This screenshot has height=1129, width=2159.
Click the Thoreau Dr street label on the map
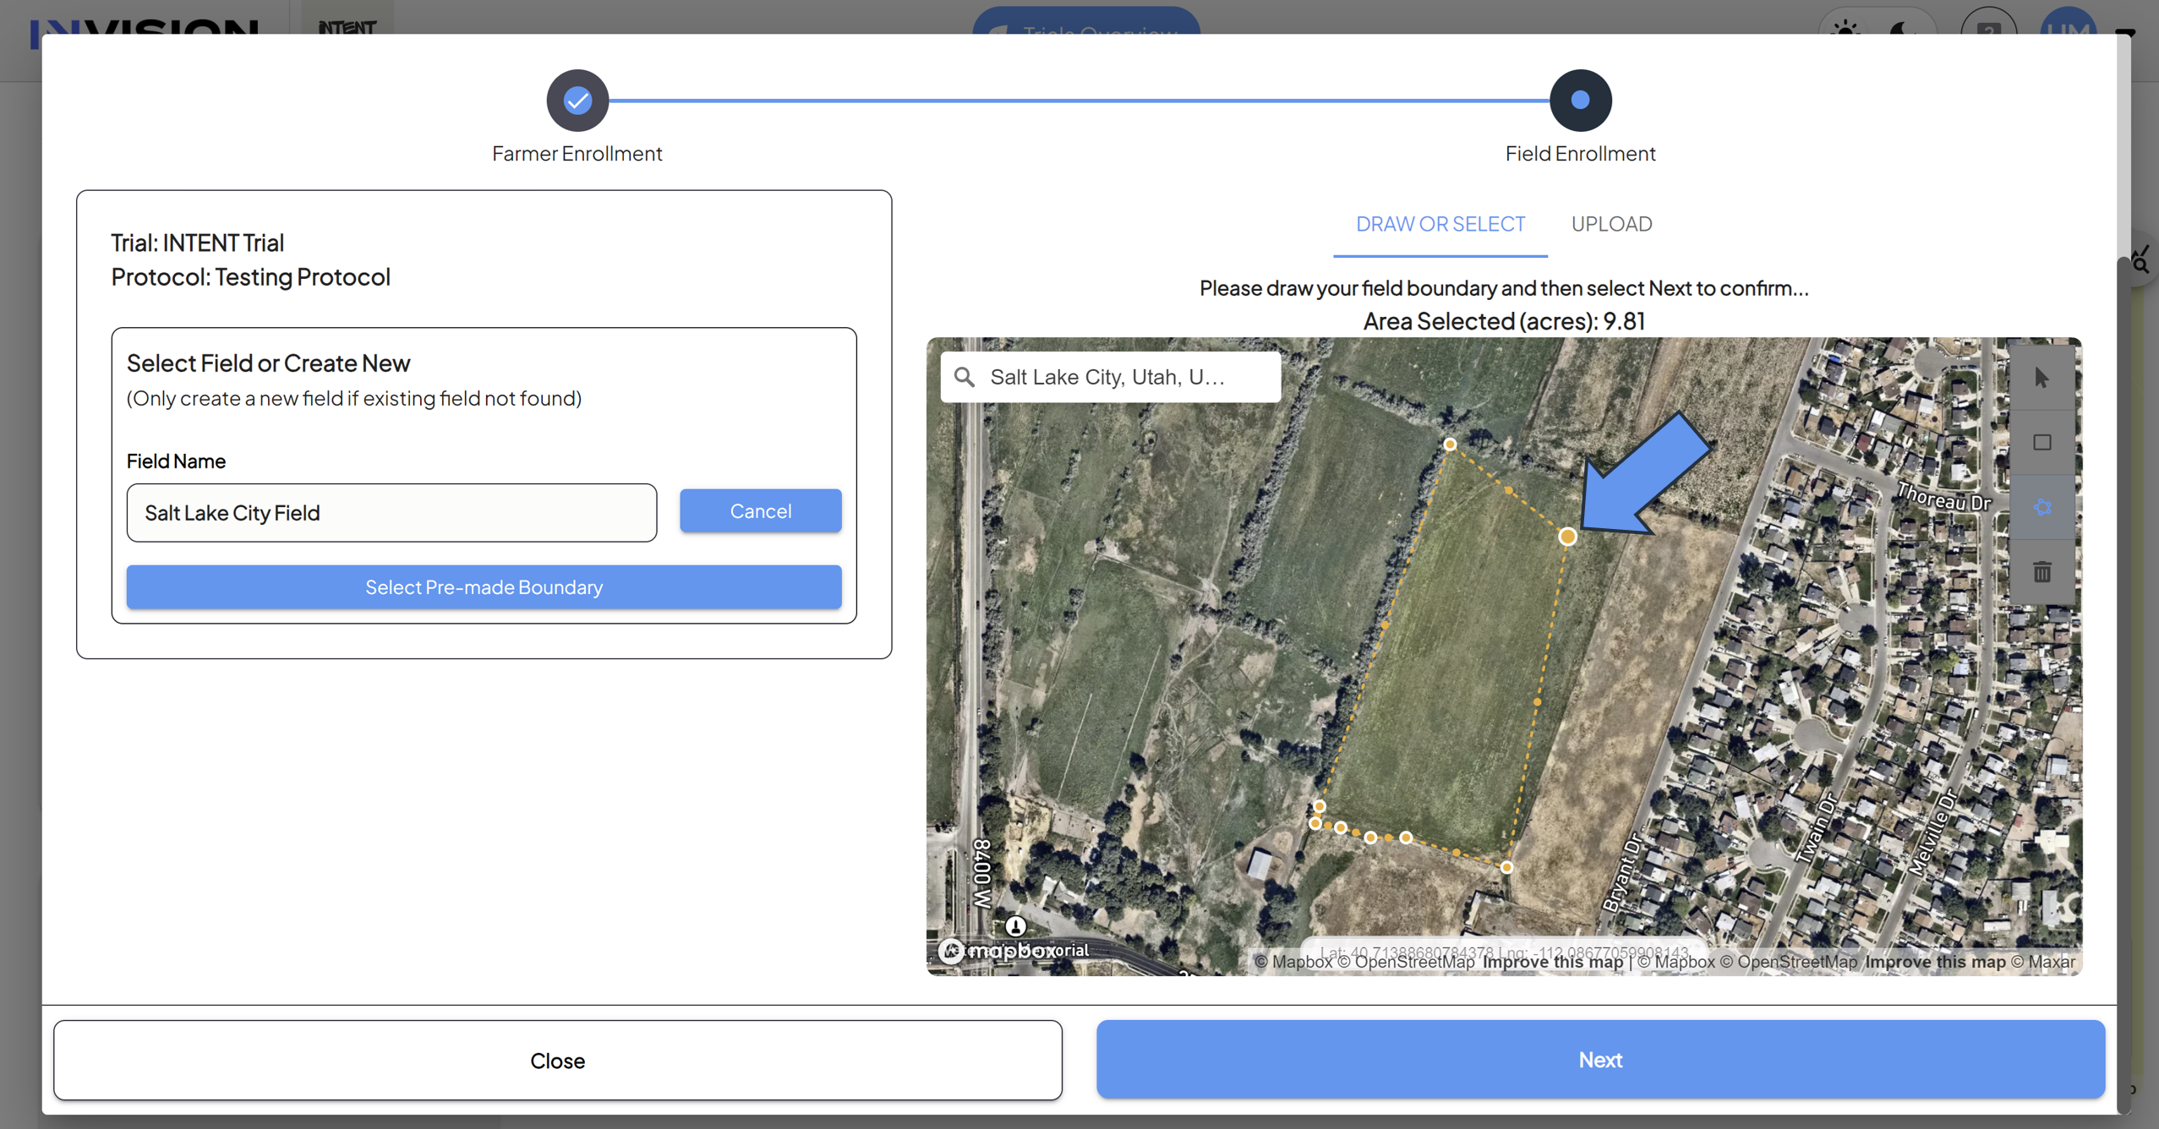coord(1943,498)
